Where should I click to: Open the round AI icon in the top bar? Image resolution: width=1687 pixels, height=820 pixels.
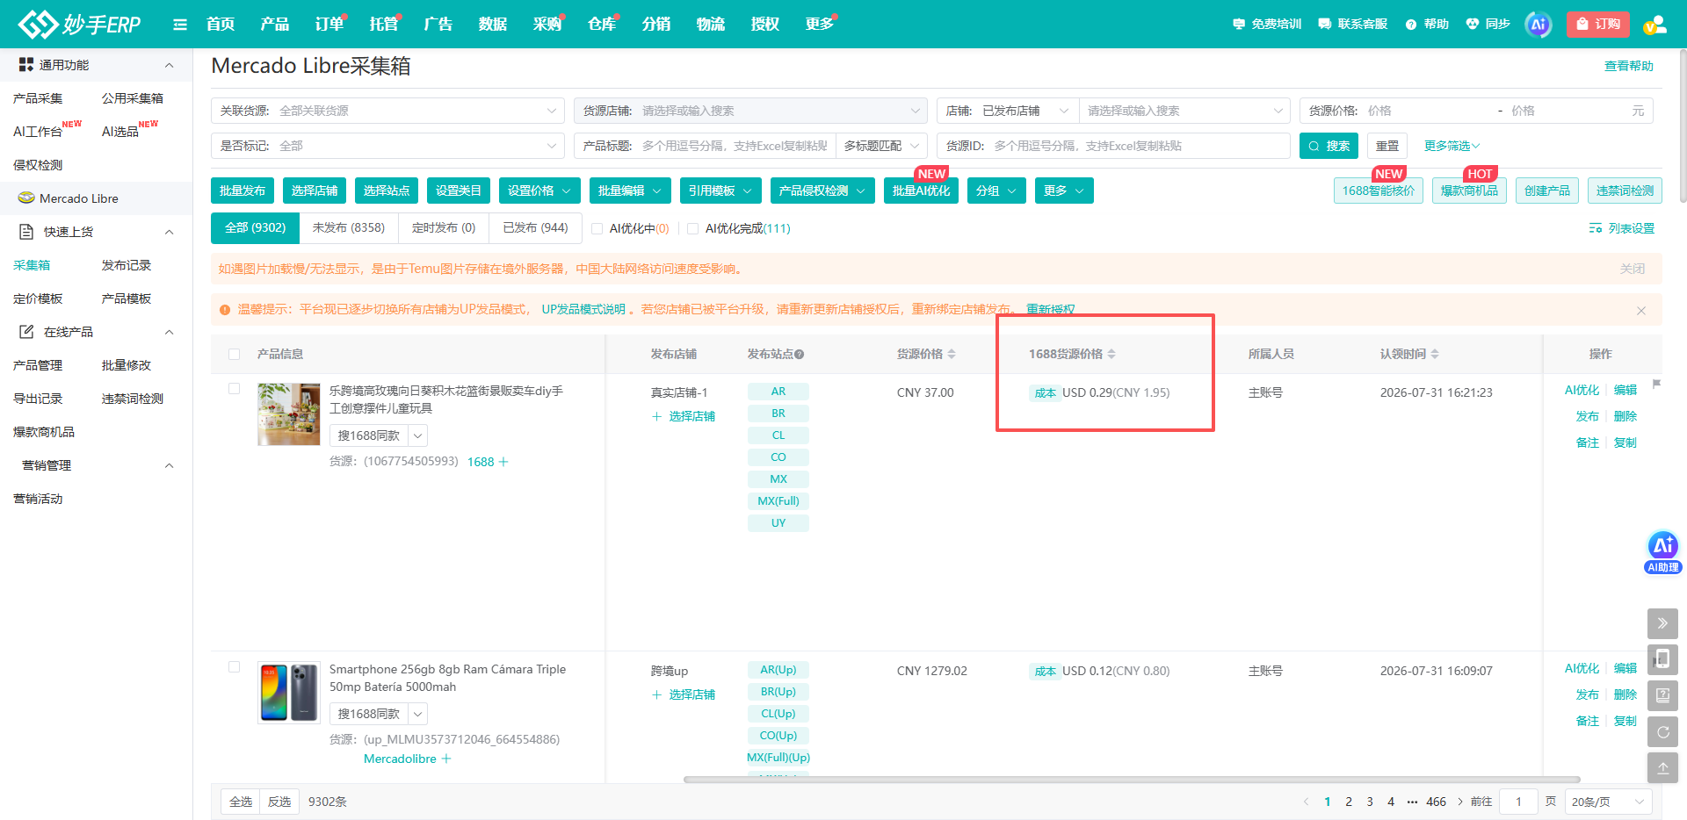[x=1539, y=25]
